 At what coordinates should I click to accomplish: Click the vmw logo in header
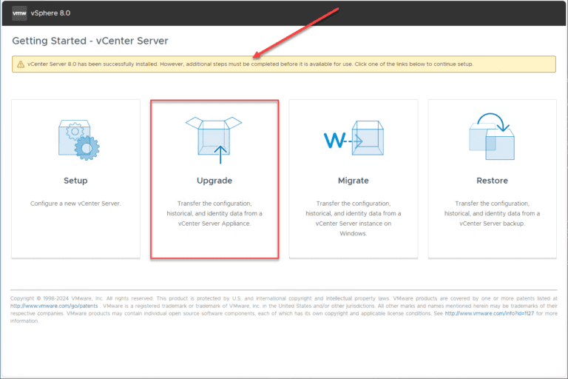[19, 13]
